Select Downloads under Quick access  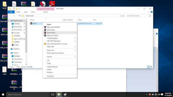coord(18,27)
